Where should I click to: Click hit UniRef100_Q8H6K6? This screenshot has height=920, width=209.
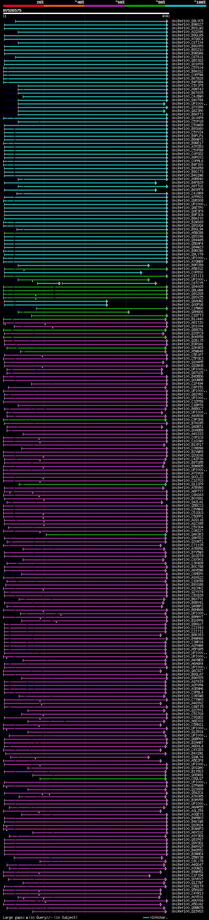(x=187, y=312)
